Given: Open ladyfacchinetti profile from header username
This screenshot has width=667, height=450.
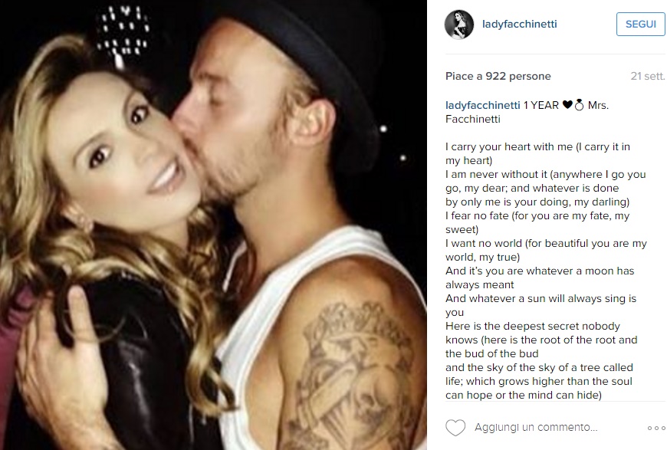Looking at the screenshot, I should [x=519, y=25].
